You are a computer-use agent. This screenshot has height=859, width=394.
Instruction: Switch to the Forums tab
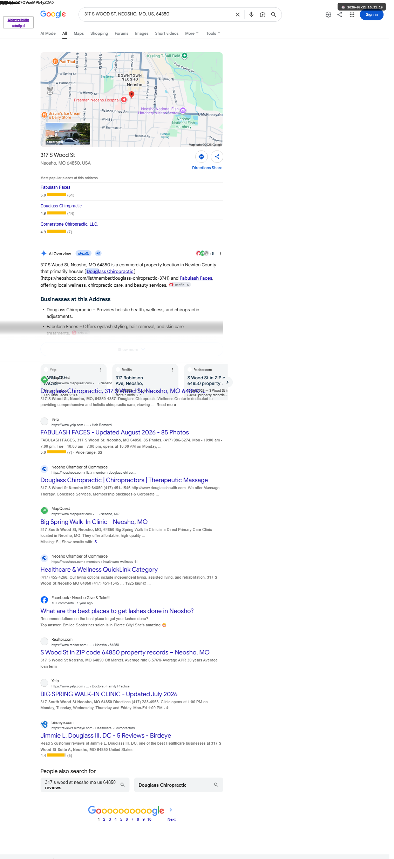coord(121,33)
